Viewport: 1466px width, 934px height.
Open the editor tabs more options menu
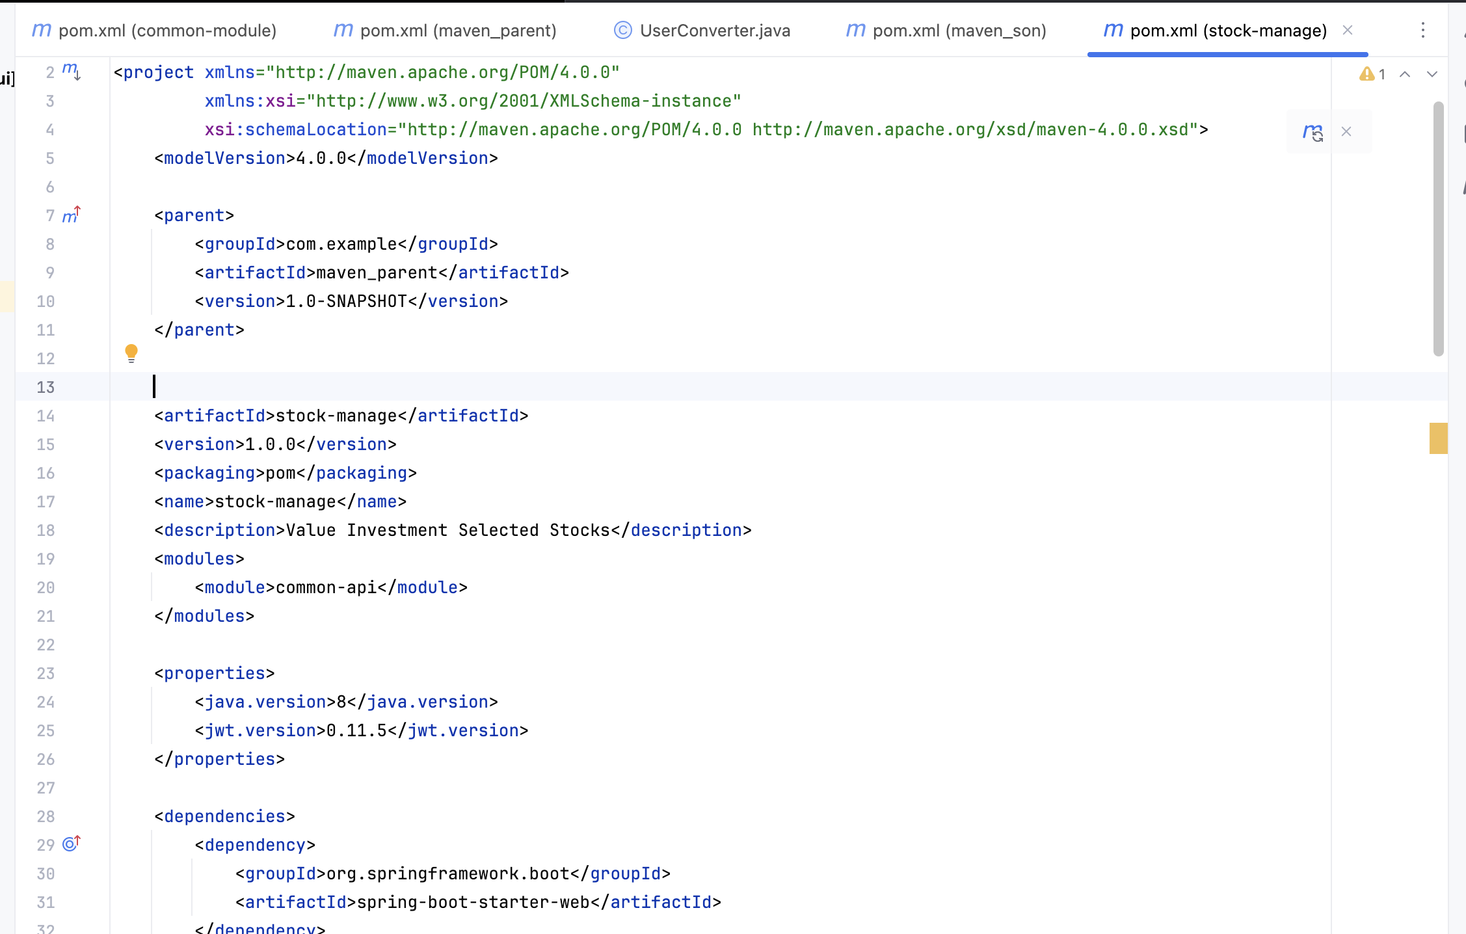[1423, 31]
